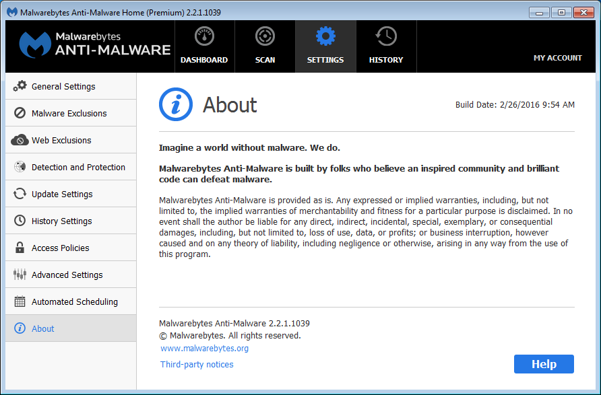The width and height of the screenshot is (601, 395).
Task: Click the Access Policies padlock icon
Action: (20, 248)
